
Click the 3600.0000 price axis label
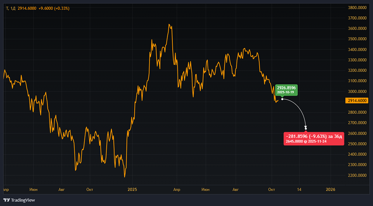[x=357, y=29]
